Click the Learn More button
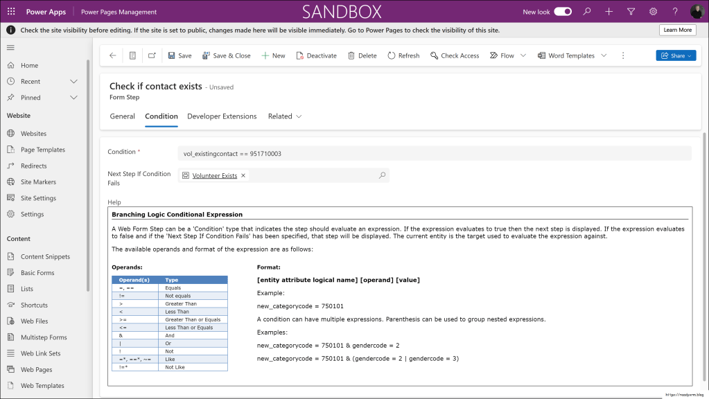 (x=677, y=30)
